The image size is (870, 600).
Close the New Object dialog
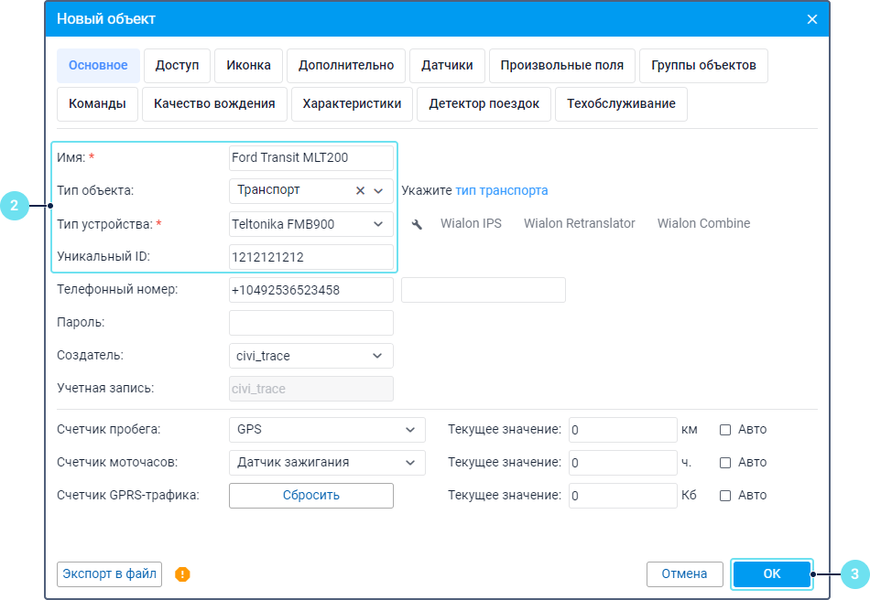811,19
